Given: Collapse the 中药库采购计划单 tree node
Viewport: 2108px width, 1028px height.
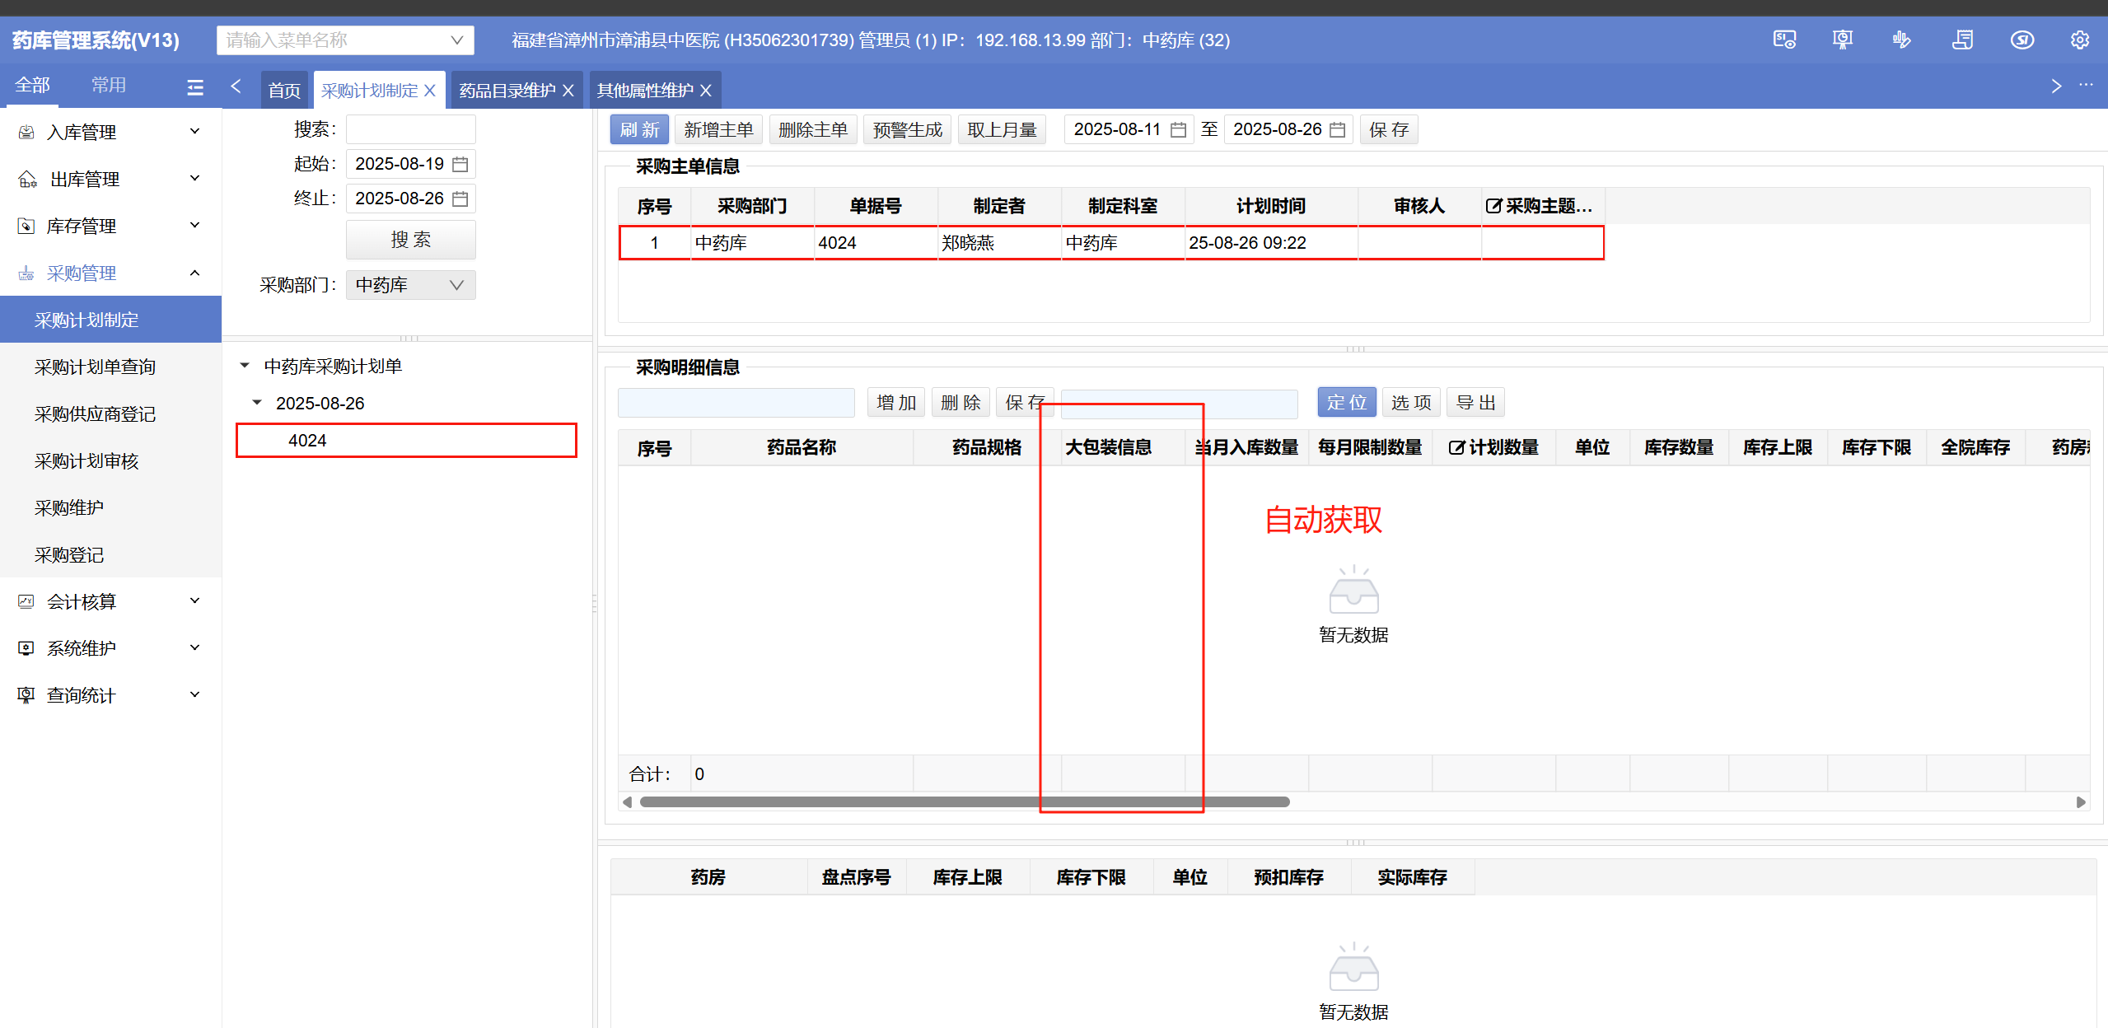Looking at the screenshot, I should pyautogui.click(x=245, y=366).
